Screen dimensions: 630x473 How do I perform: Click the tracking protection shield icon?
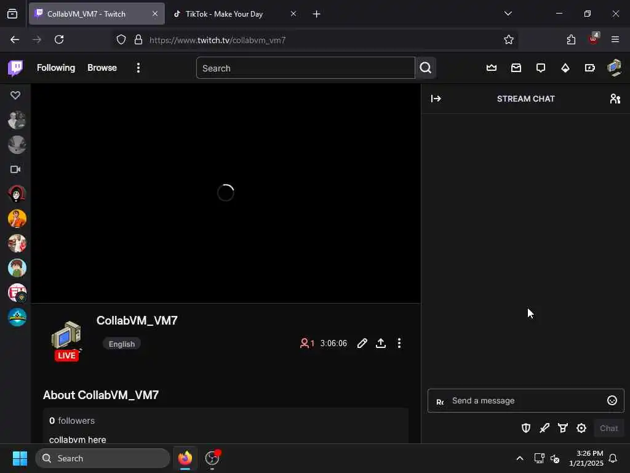pos(121,40)
